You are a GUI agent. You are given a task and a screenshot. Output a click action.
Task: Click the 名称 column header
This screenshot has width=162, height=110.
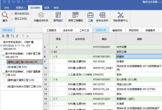coord(139,39)
